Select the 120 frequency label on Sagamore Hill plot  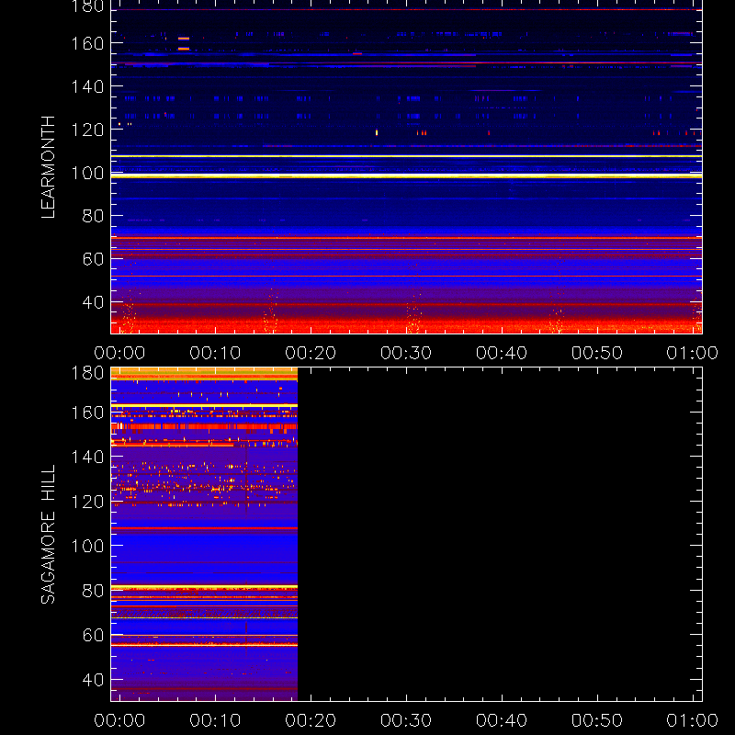87,502
